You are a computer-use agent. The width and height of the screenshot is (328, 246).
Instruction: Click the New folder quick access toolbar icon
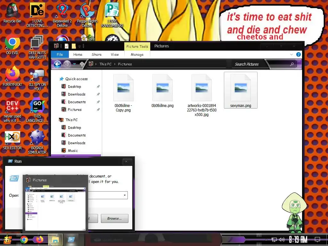tap(74, 46)
